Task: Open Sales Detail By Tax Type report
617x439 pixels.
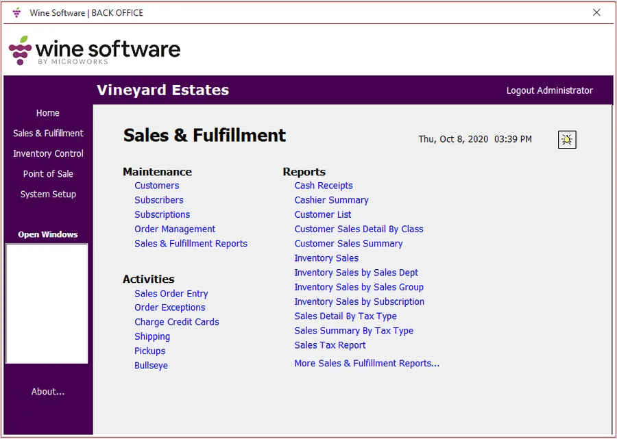Action: (346, 316)
